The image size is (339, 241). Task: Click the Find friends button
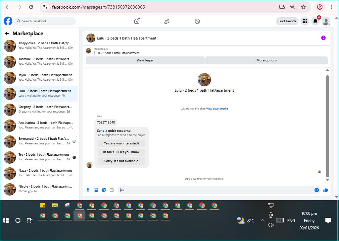[x=287, y=21]
